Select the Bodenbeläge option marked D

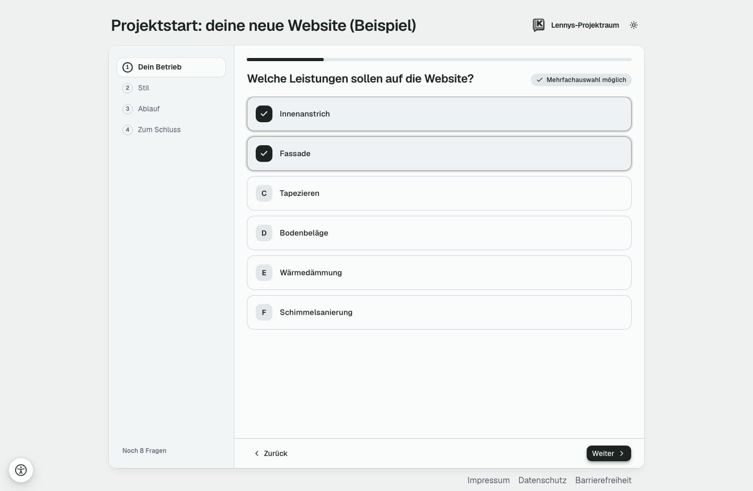point(439,233)
